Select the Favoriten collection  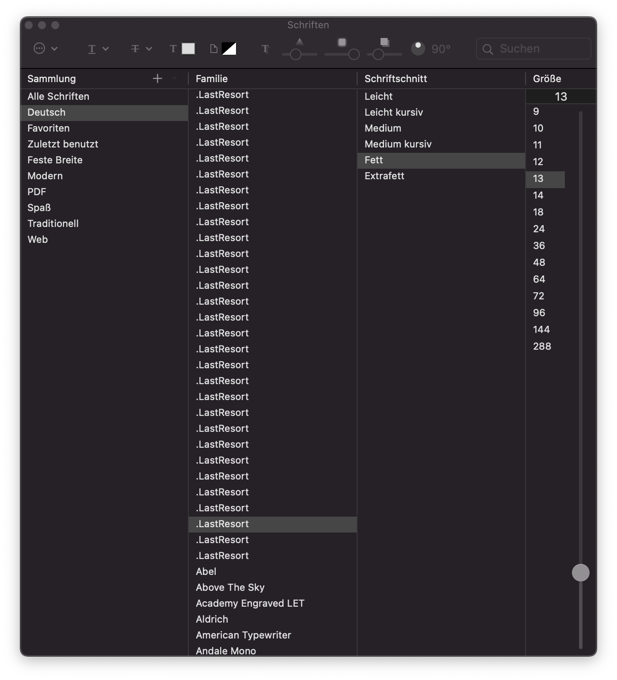[49, 128]
